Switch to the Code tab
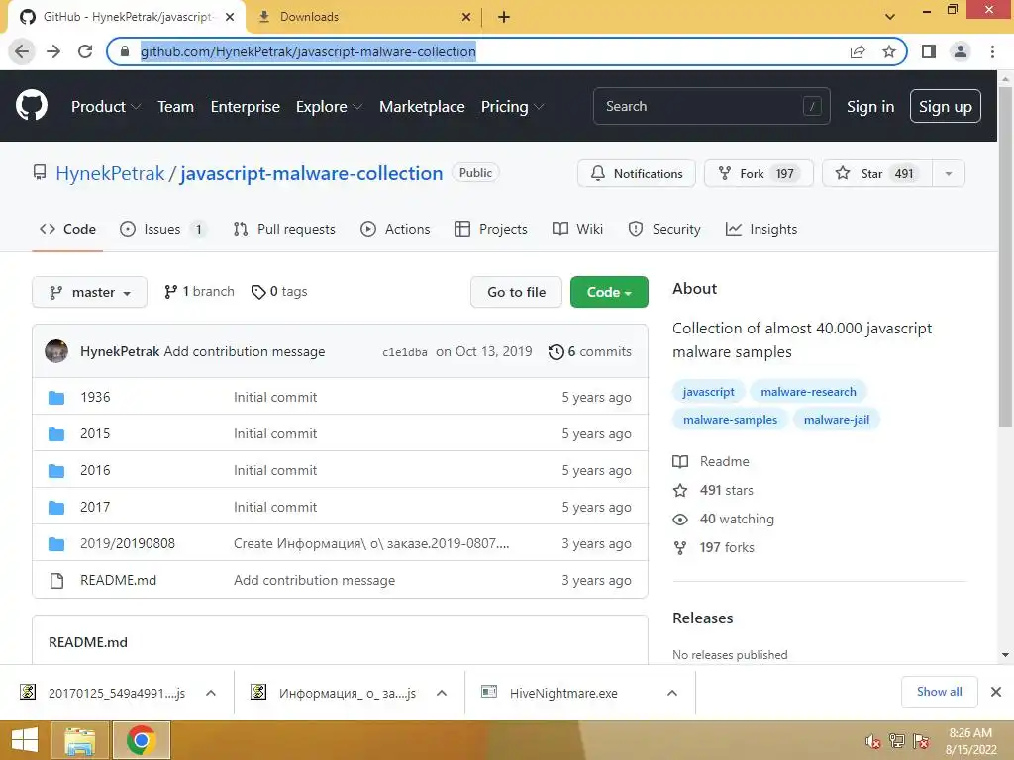The height and width of the screenshot is (760, 1014). 68,229
